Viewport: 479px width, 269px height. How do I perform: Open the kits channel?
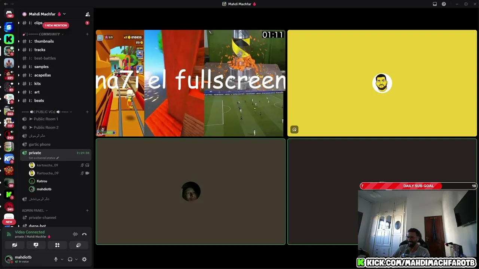point(55,84)
